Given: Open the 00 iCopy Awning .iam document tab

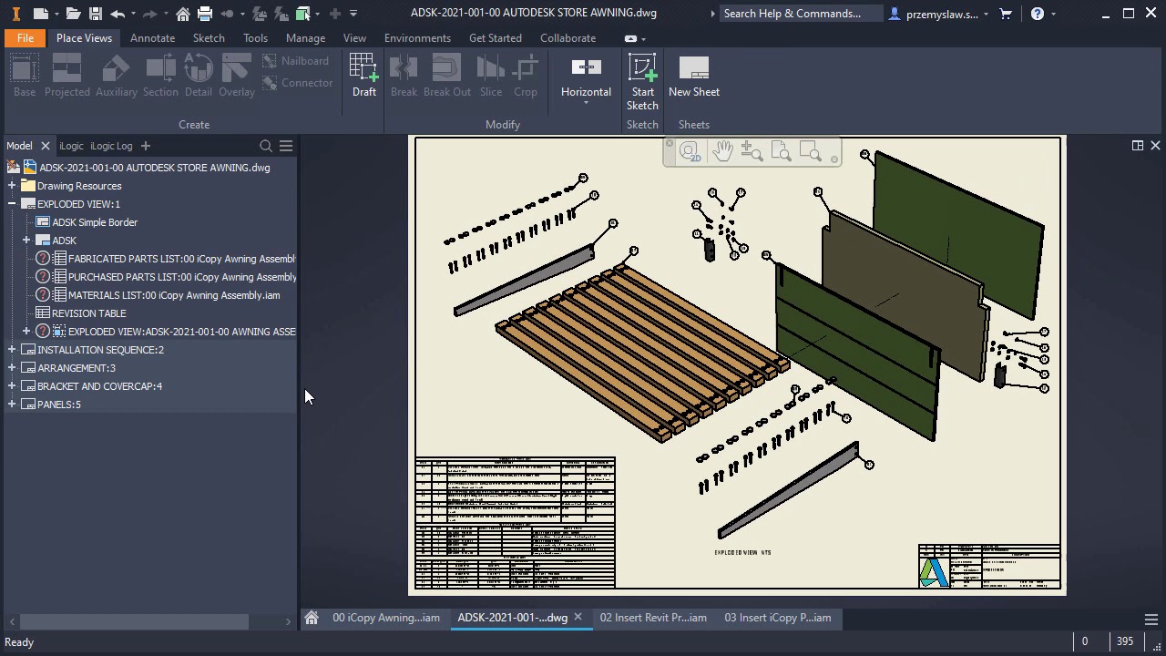Looking at the screenshot, I should pos(386,618).
